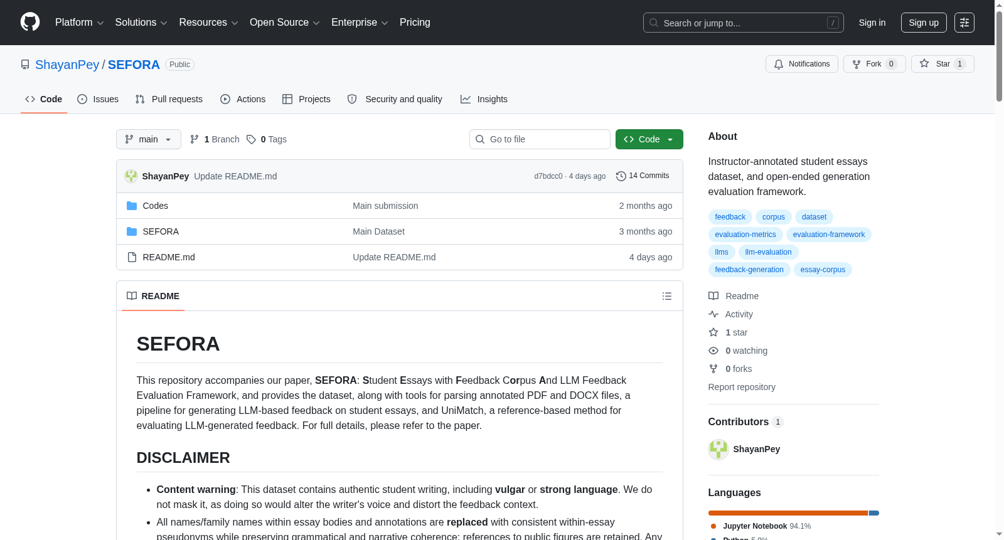Screen dimensions: 1004x540
Task: Open the README outline list icon
Action: tap(667, 296)
